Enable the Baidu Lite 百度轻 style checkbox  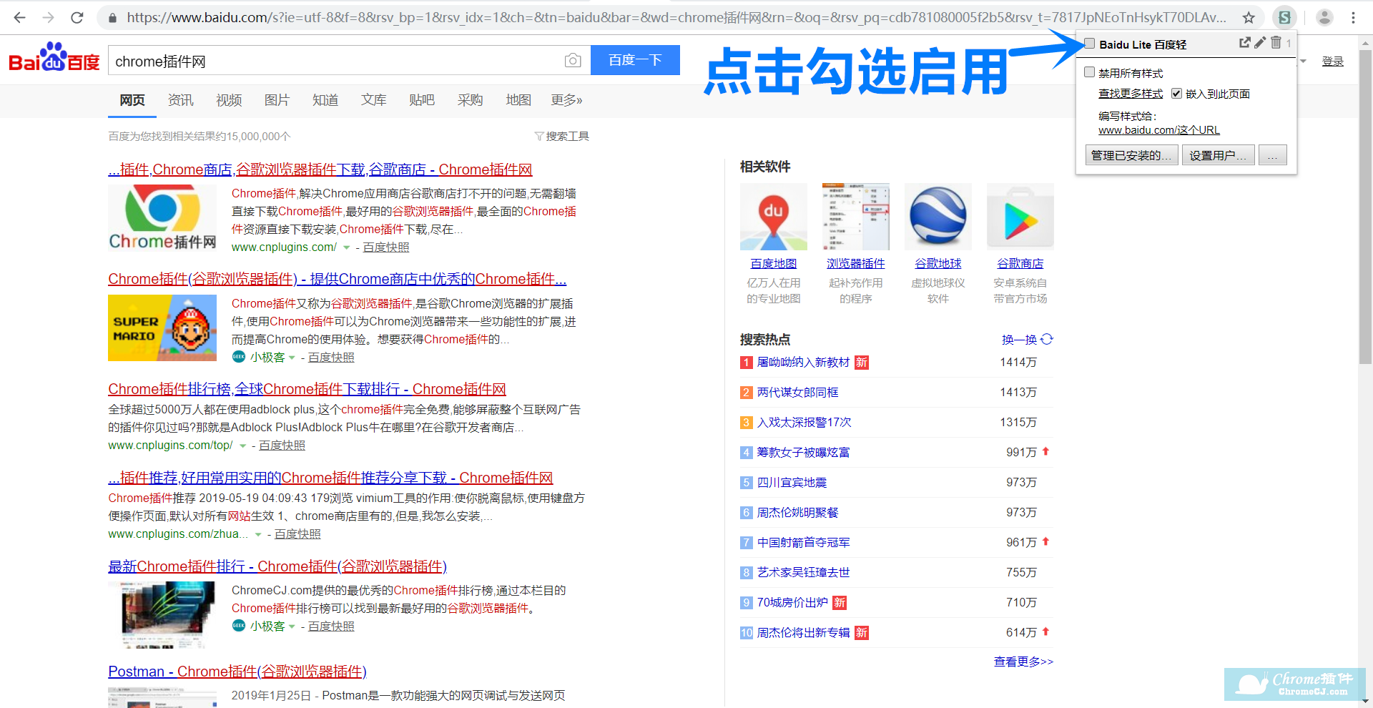pos(1090,44)
